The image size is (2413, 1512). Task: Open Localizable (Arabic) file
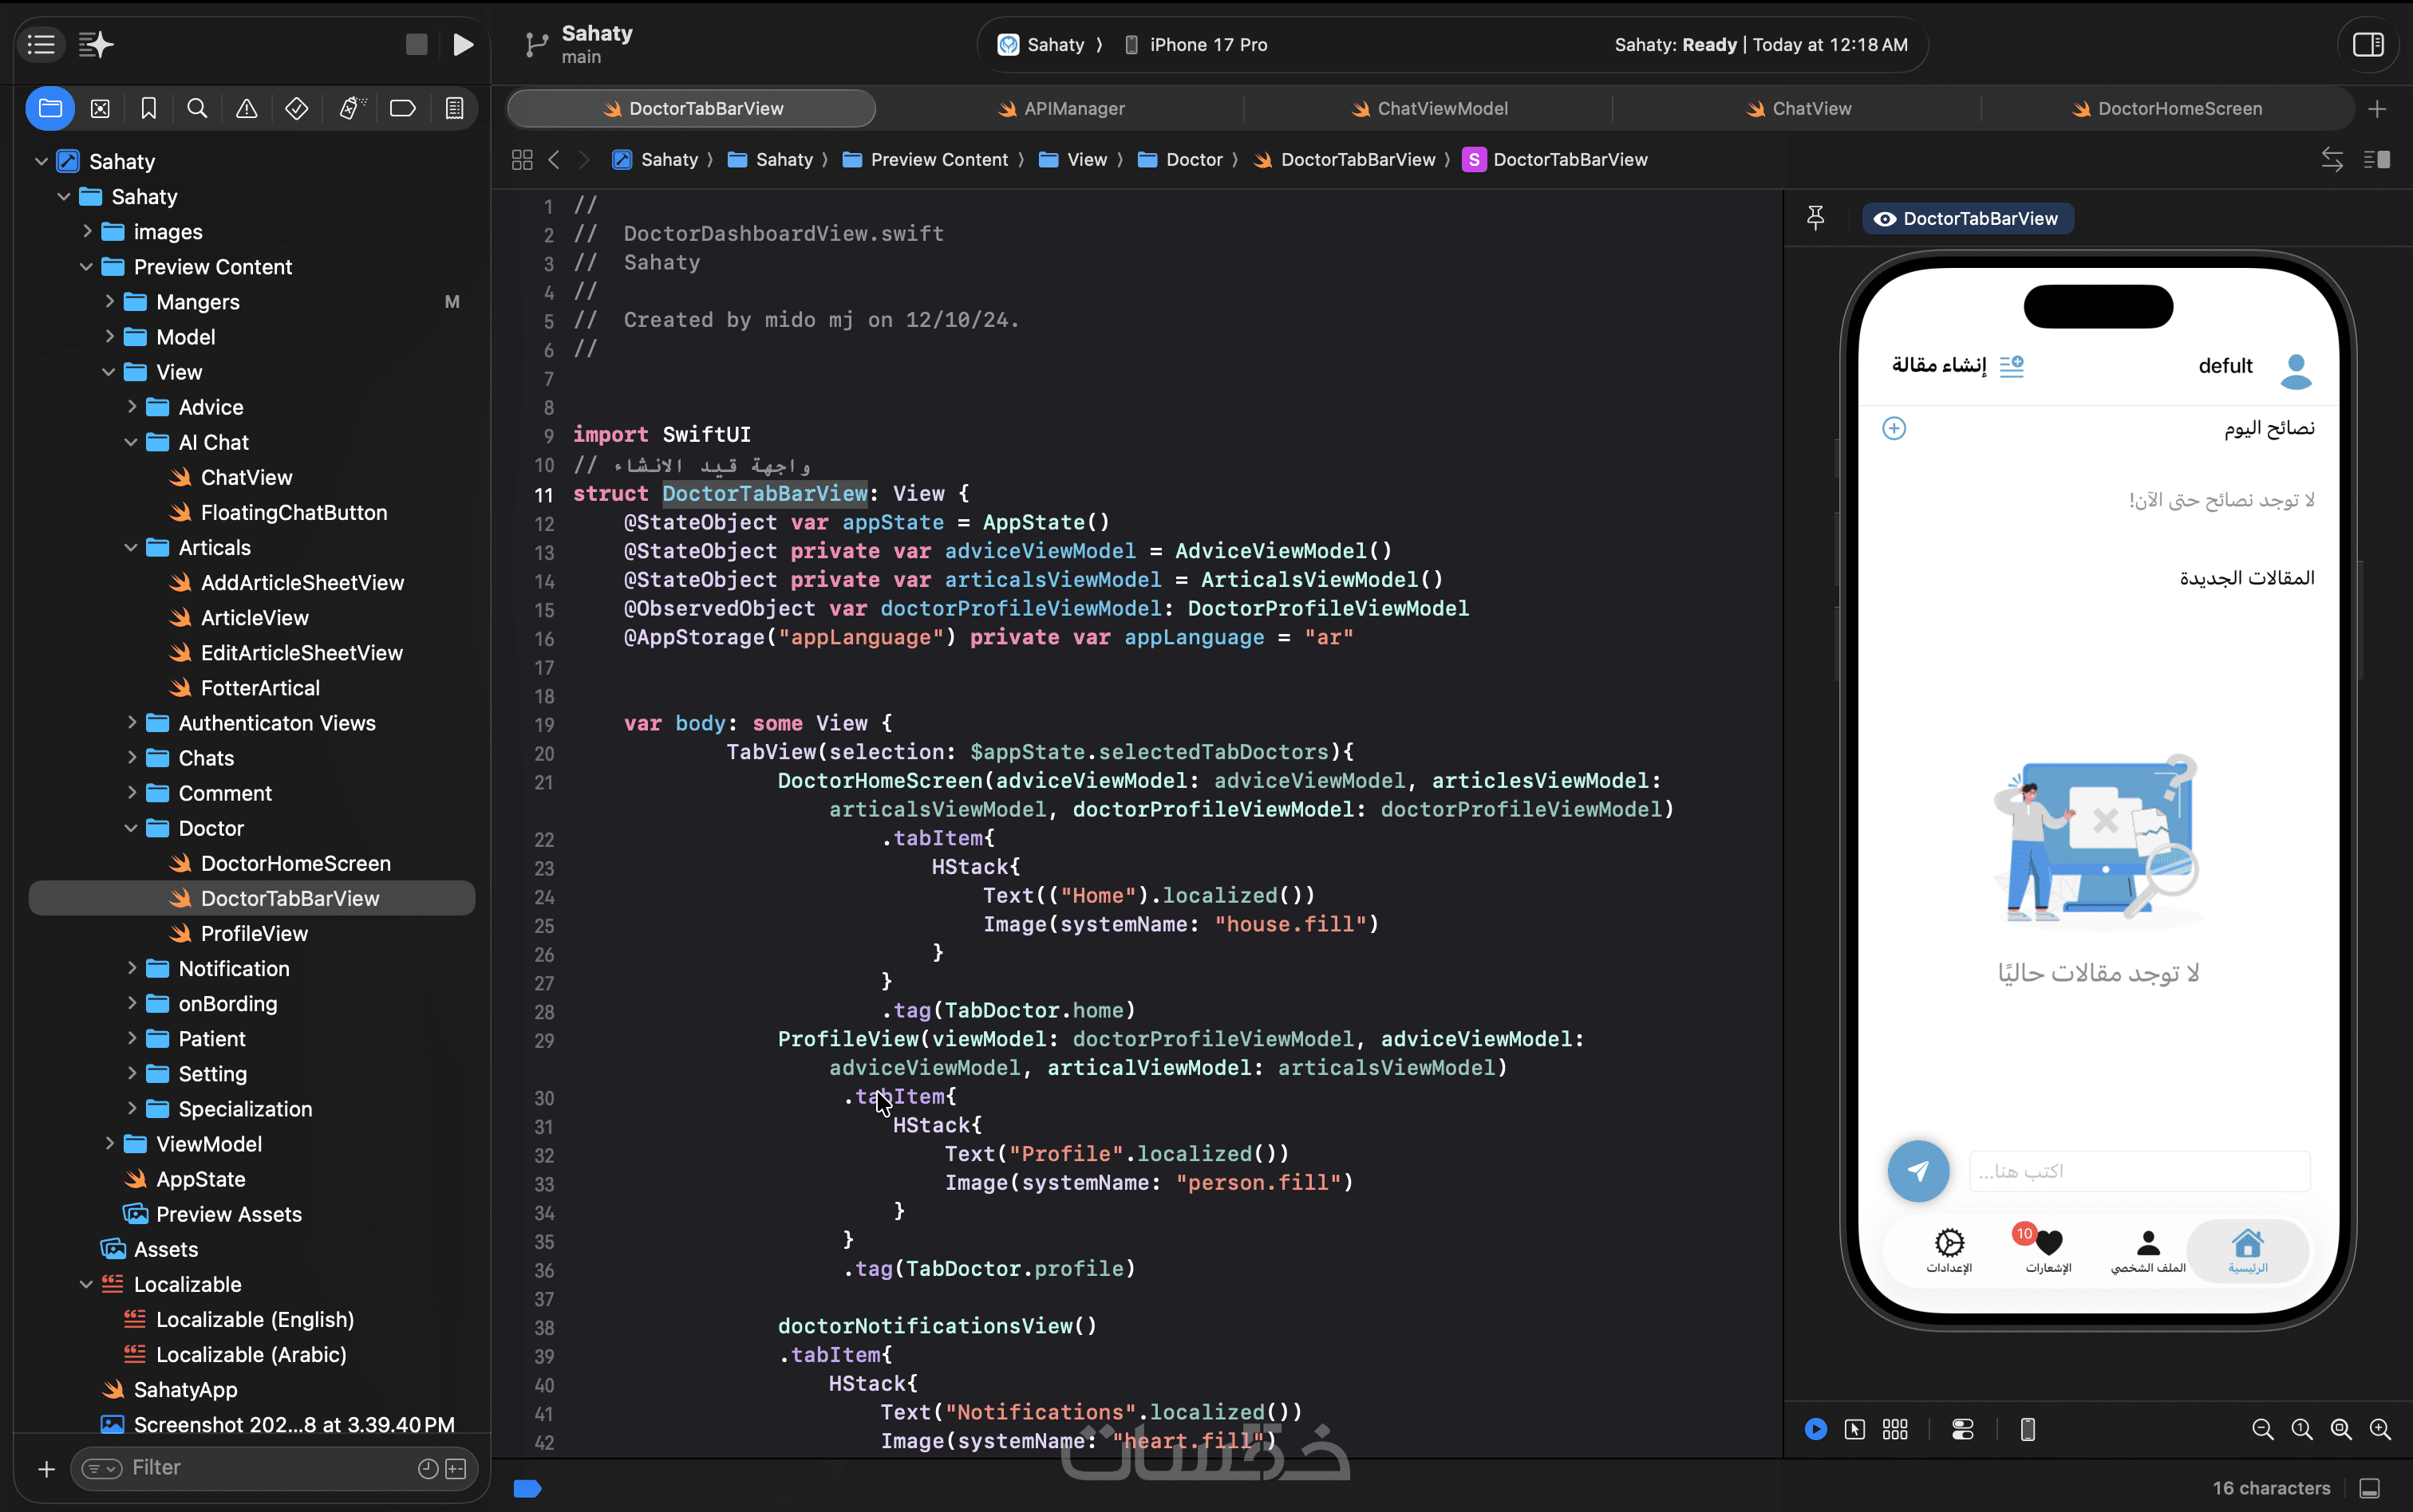pos(250,1354)
